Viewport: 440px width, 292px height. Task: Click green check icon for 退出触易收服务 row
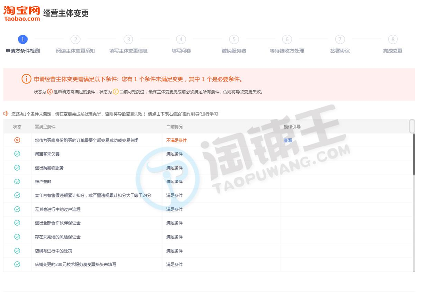point(17,168)
